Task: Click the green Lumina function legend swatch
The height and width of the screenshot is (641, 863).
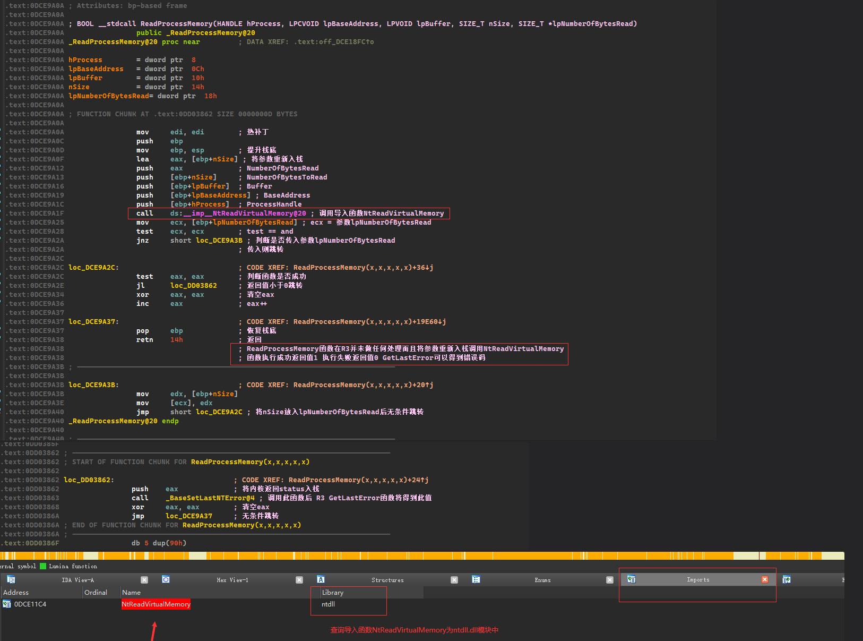Action: tap(43, 566)
